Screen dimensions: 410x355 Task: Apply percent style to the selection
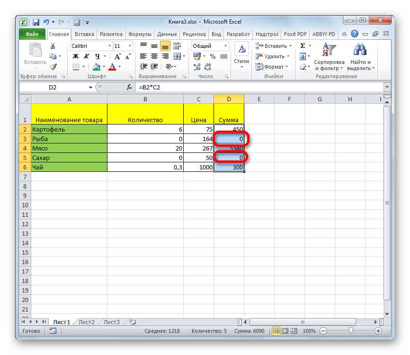click(x=212, y=56)
